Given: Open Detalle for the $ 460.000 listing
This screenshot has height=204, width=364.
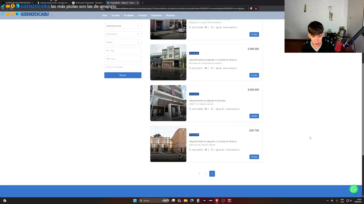Looking at the screenshot, I should pyautogui.click(x=254, y=75).
